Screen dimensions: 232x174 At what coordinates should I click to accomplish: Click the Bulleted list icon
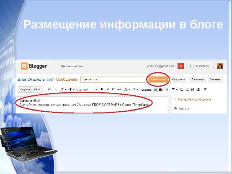187,90
